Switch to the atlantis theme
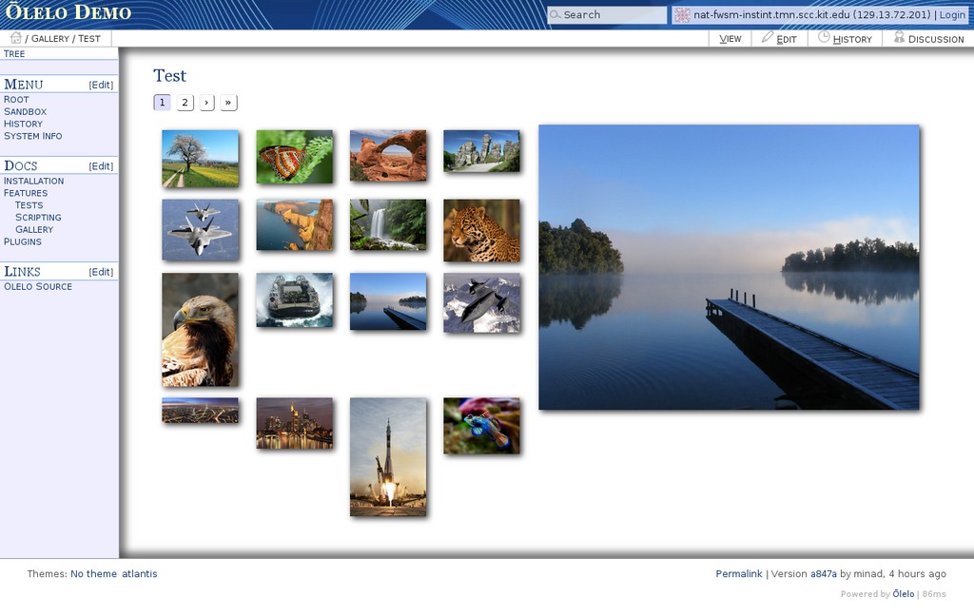This screenshot has height=616, width=974. (140, 574)
